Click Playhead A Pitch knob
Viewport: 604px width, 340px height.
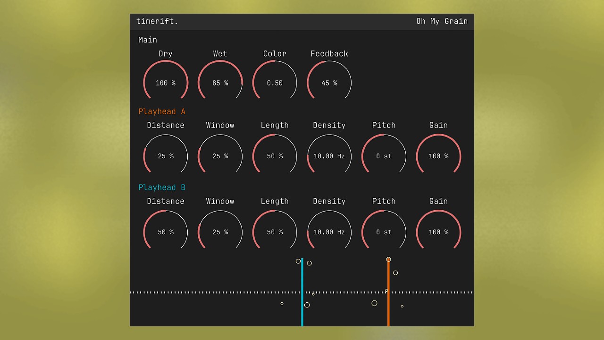click(384, 154)
